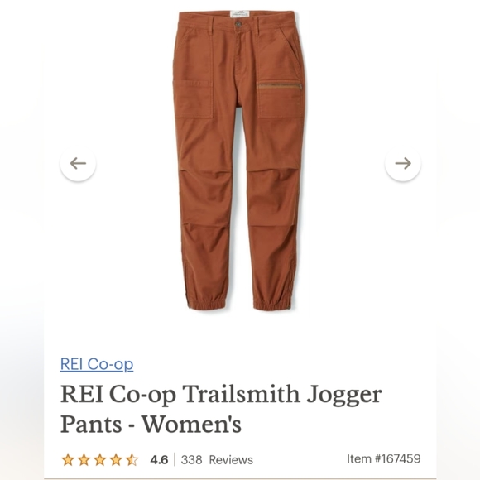Advance to the next product image arrow
Image resolution: width=480 pixels, height=480 pixels.
403,164
